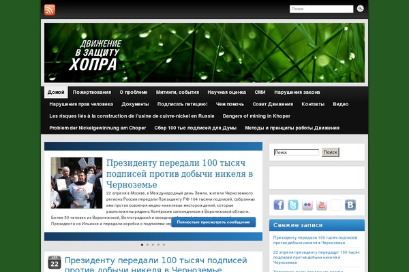Viewport: 409px width, 272px height.
Task: Click the slider photo of people with petitions
Action: (76, 183)
